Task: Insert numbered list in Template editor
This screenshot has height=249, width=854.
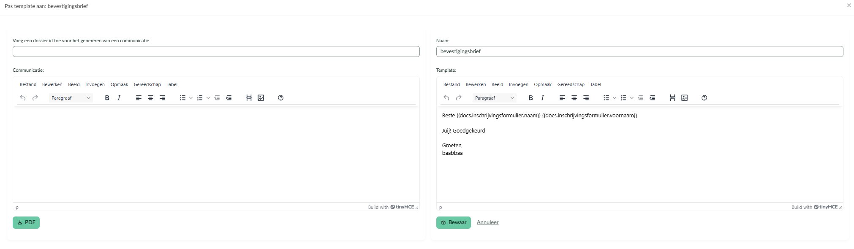Action: pos(623,98)
